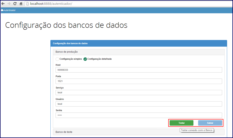
Task: Select Configuração simples radio option
Action: [x=57, y=59]
